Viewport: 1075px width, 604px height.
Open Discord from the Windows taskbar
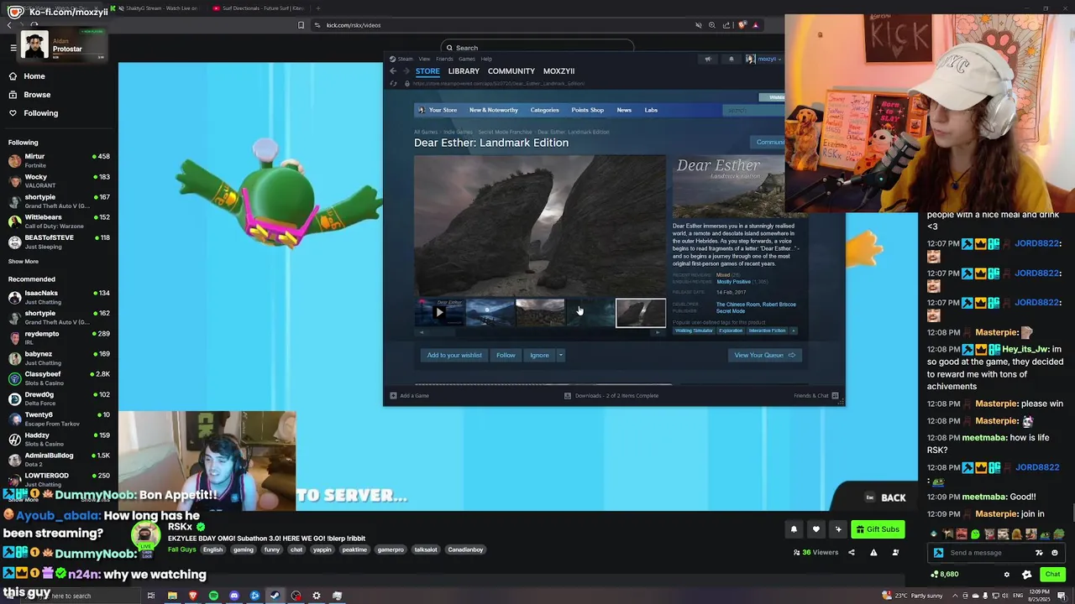coord(234,596)
